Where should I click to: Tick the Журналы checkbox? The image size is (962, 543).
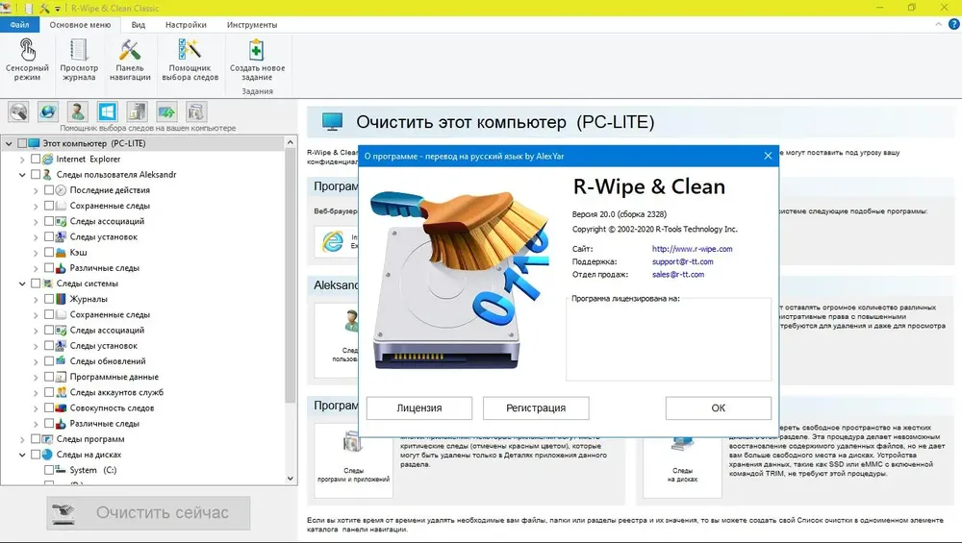pyautogui.click(x=49, y=299)
